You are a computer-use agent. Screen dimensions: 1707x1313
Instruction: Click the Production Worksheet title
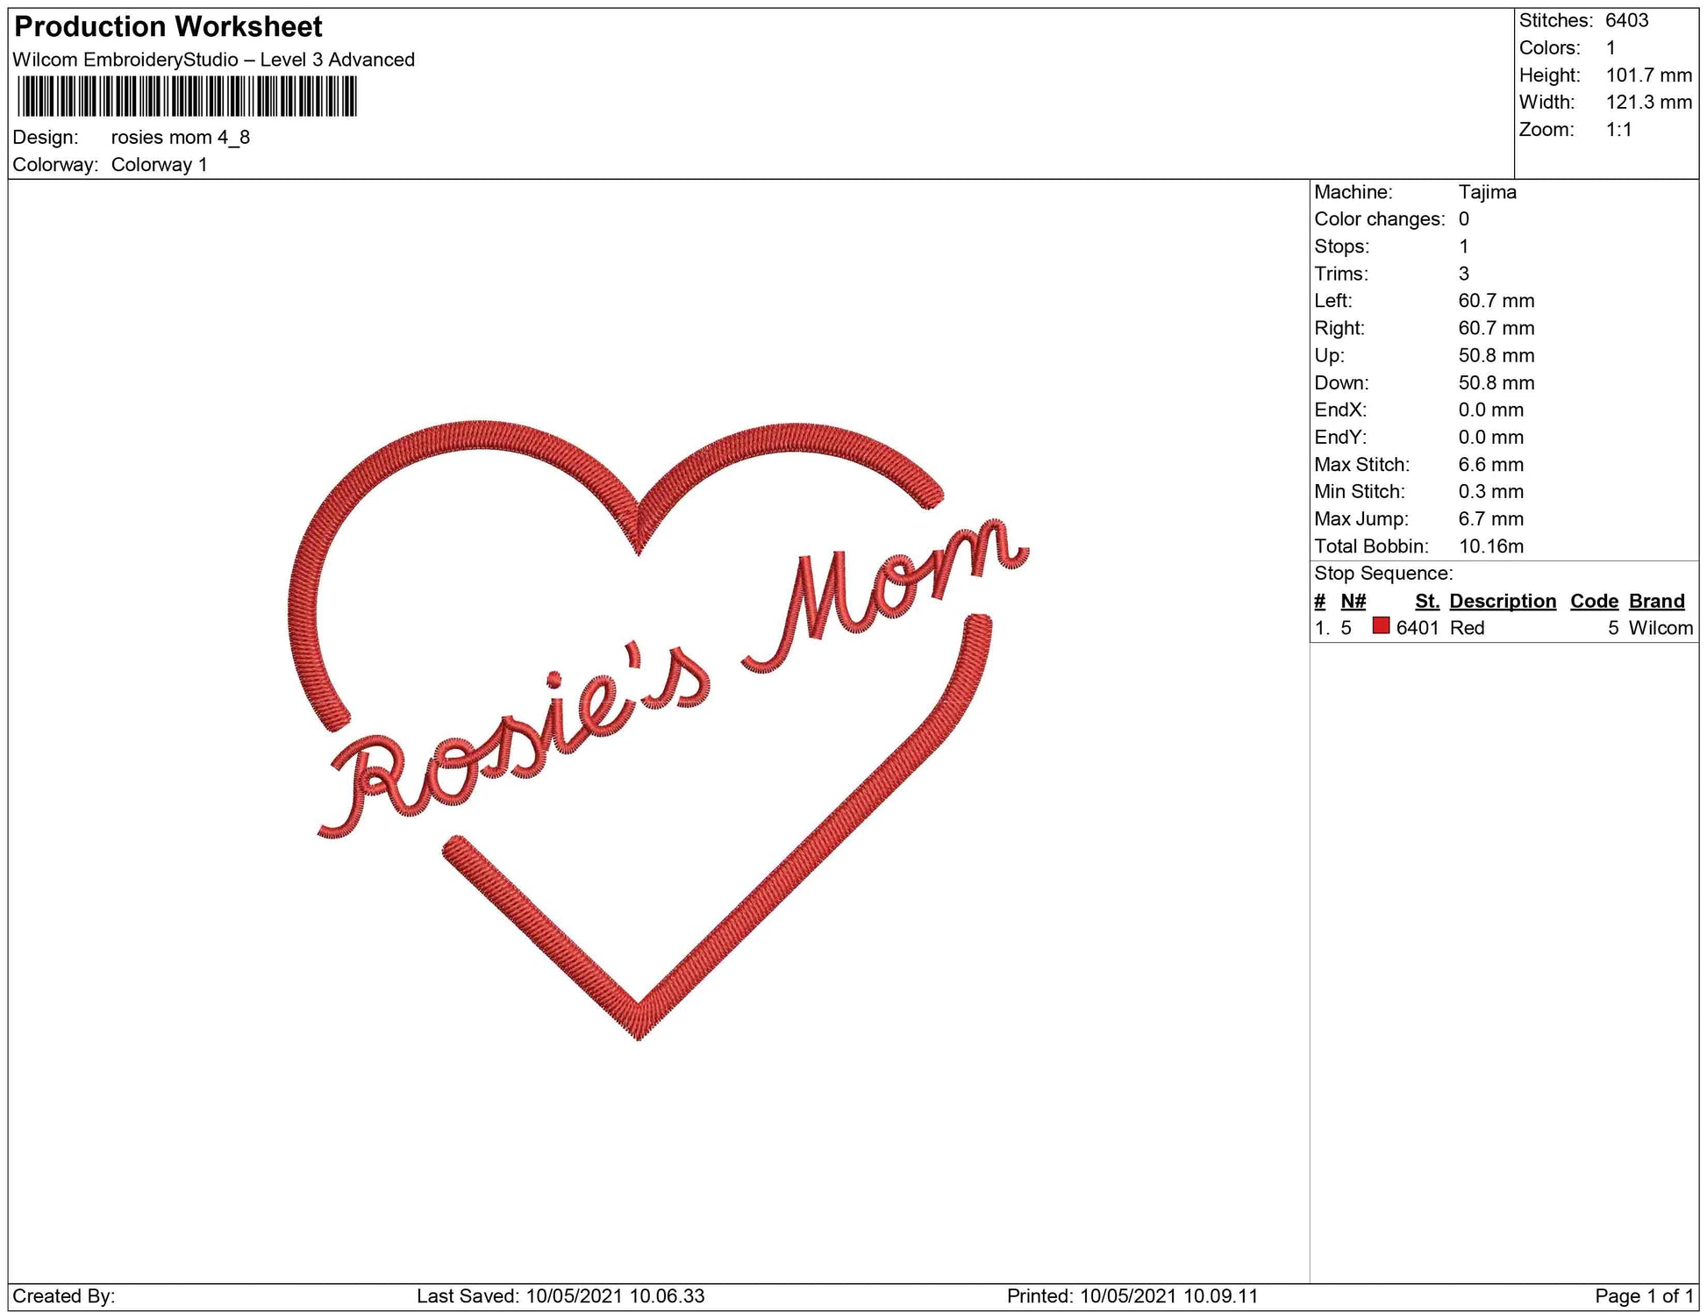tap(168, 27)
